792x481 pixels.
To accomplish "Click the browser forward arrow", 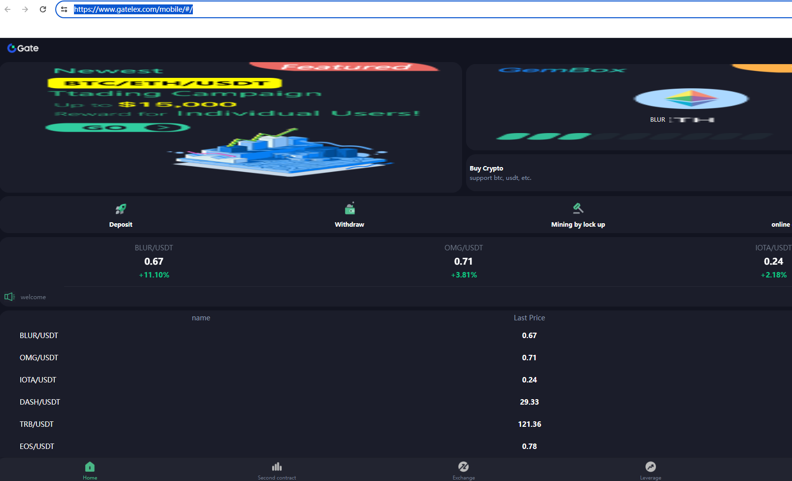I will click(25, 9).
